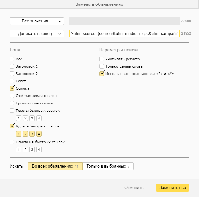Screen dimensions: 199x197
Task: Enable Учитывать регистр option
Action: click(x=102, y=59)
